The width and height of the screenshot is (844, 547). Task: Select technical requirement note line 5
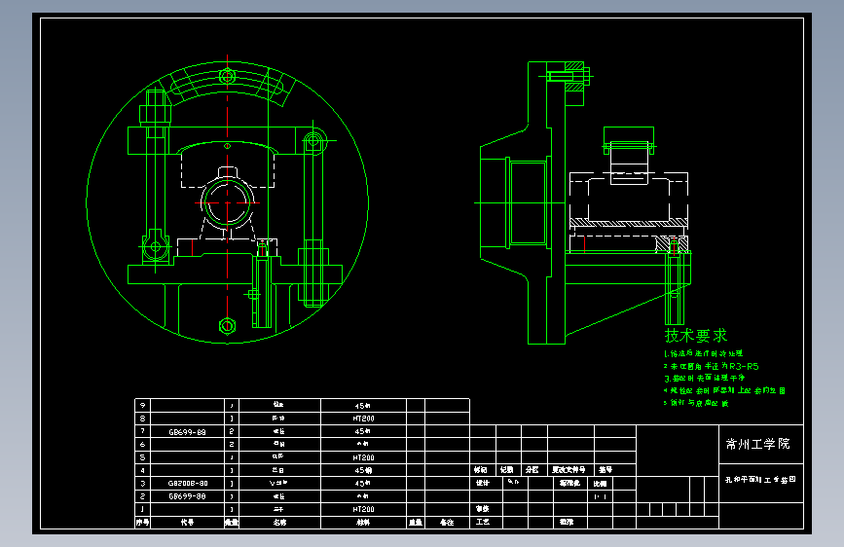pyautogui.click(x=696, y=403)
